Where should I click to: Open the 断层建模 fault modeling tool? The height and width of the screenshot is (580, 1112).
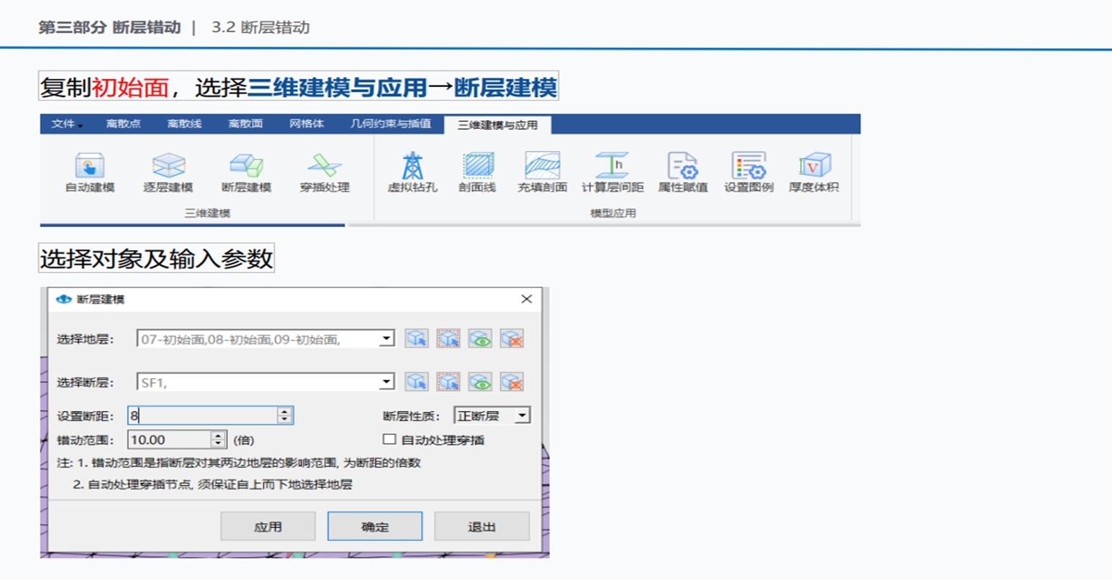[x=246, y=172]
